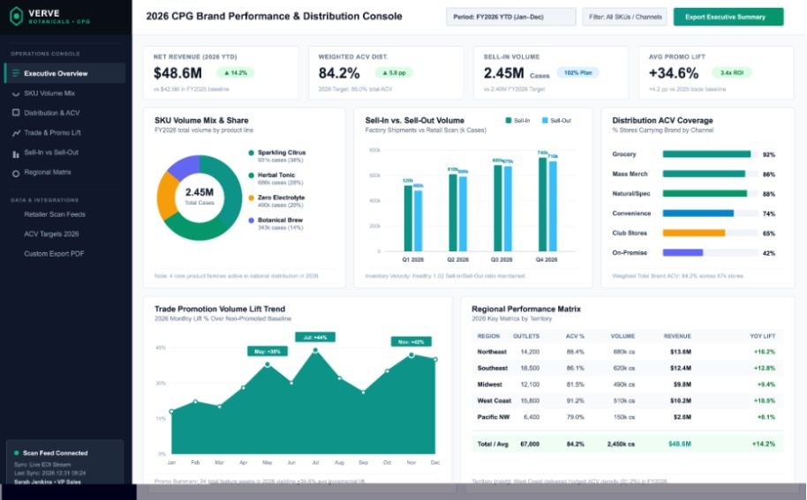
Task: Open the Period FY2026 YTD dropdown
Action: pyautogui.click(x=511, y=17)
